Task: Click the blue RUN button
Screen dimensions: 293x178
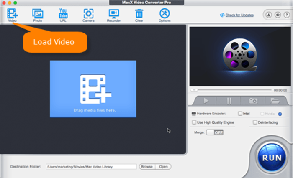Action: click(x=272, y=158)
